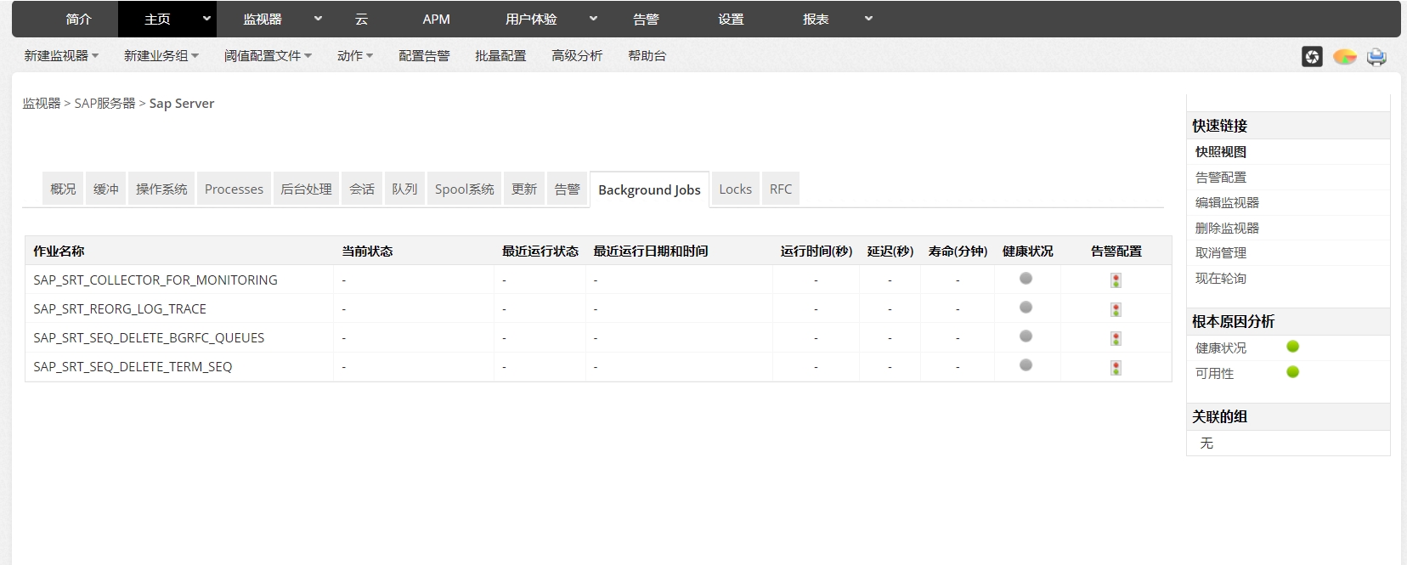The image size is (1407, 565).
Task: Open alarm config icon for SAP_SRT_COLLECTOR_FOR_MONITORING
Action: tap(1116, 280)
